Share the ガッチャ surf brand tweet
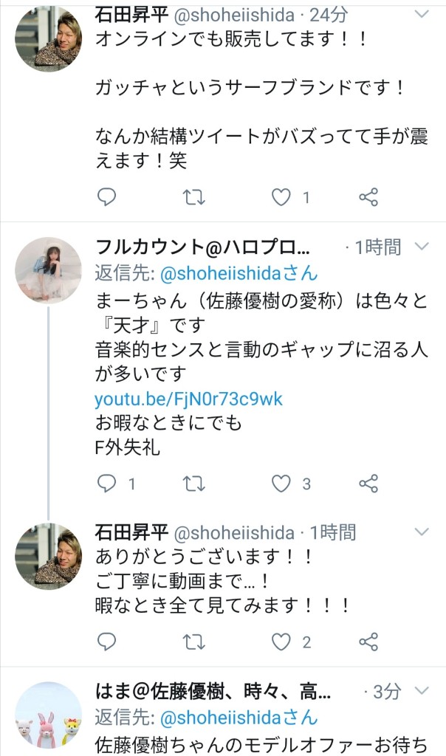This screenshot has height=756, width=446. [x=368, y=197]
